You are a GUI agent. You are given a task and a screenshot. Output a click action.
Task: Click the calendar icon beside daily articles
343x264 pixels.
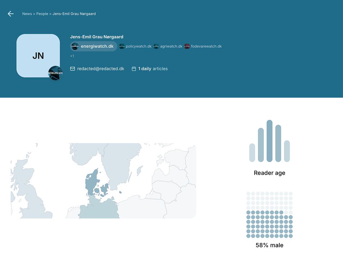(x=134, y=69)
